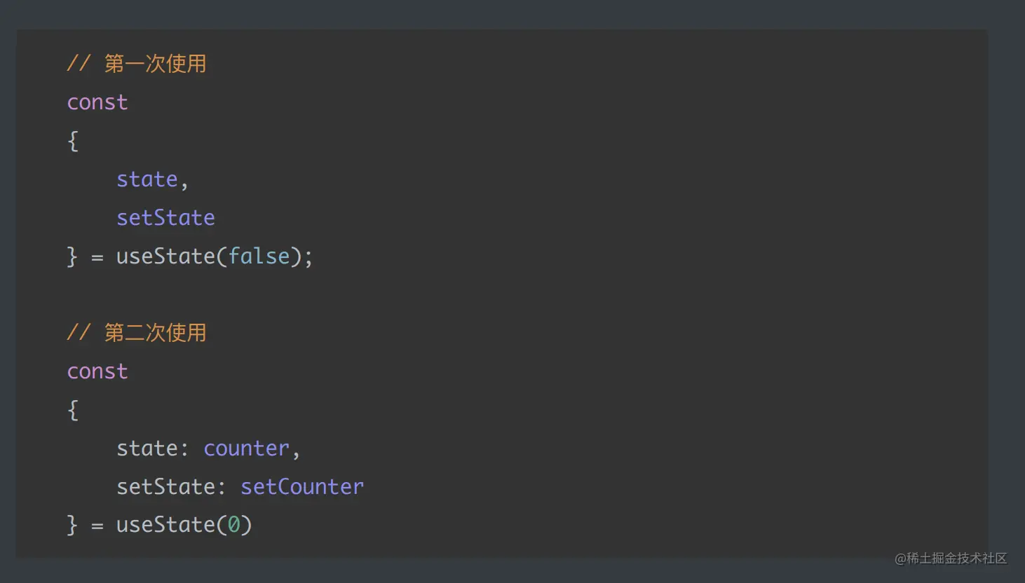This screenshot has width=1025, height=583.
Task: Click the semicolon ending useState(false)
Action: 308,257
